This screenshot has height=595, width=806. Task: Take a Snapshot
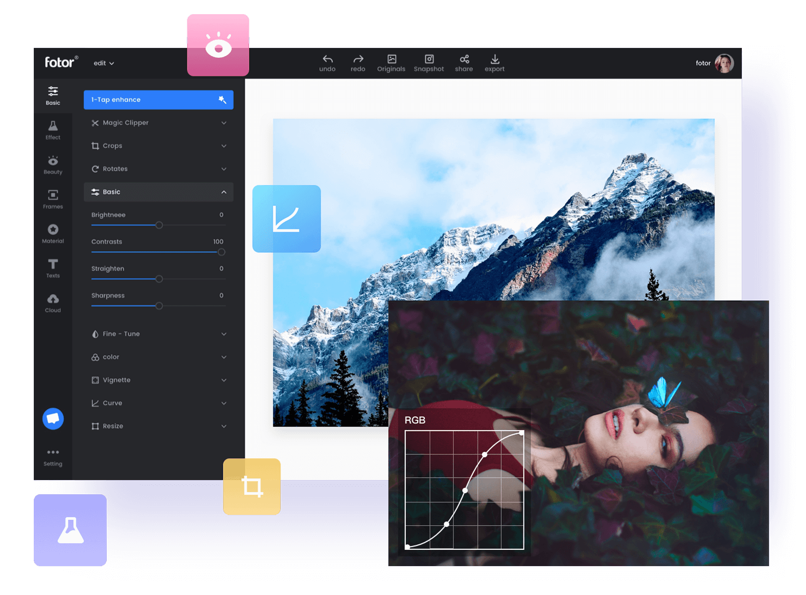[x=429, y=63]
